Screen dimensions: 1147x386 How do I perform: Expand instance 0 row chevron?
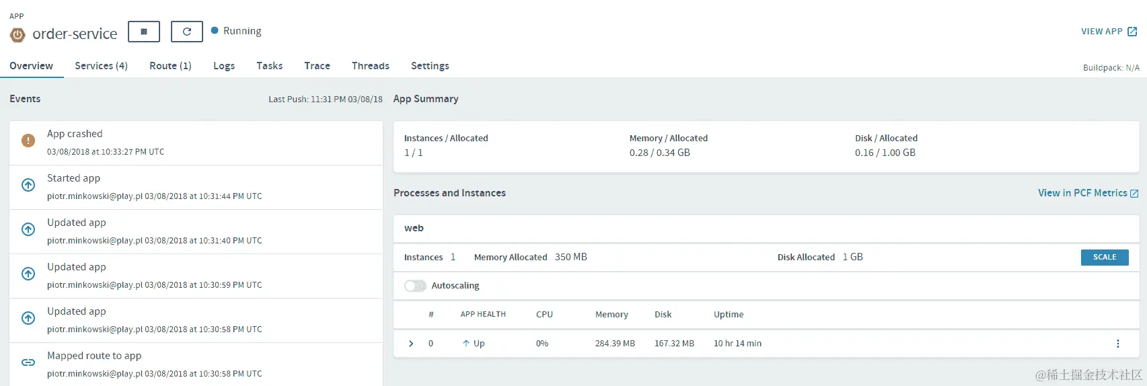(411, 344)
